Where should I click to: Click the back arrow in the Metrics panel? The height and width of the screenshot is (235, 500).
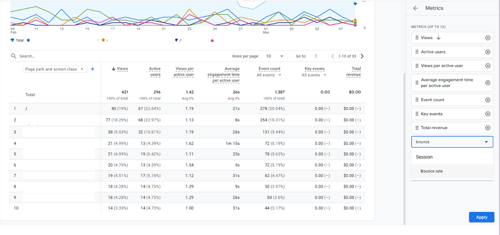click(415, 8)
